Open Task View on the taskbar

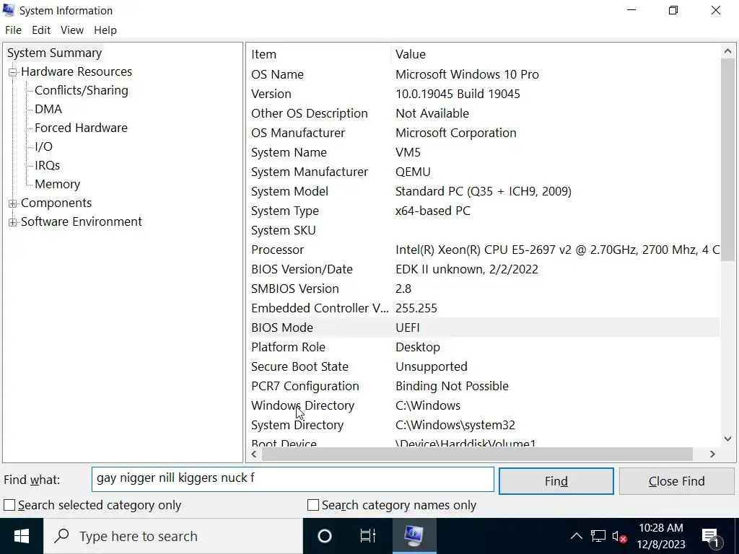367,536
